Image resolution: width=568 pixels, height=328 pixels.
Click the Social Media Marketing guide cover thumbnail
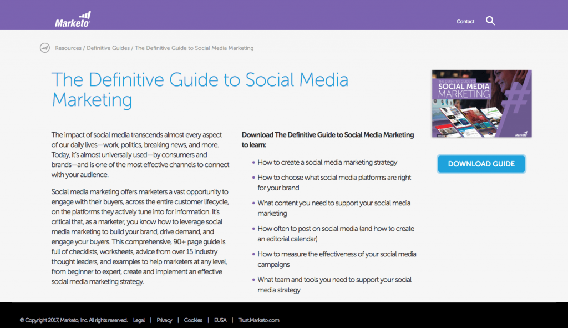(x=482, y=104)
